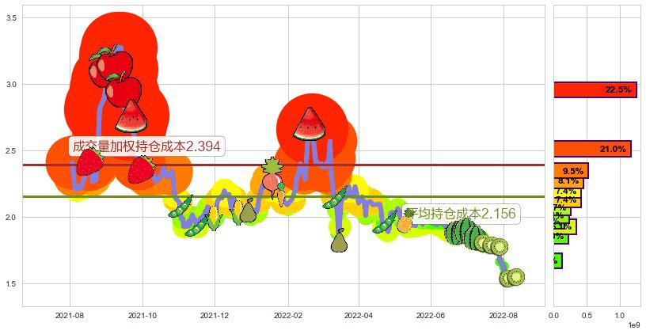Click the watermelon slice below the apples

click(x=131, y=116)
